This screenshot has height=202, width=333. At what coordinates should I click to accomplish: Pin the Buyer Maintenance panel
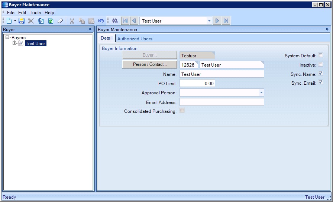(327, 29)
